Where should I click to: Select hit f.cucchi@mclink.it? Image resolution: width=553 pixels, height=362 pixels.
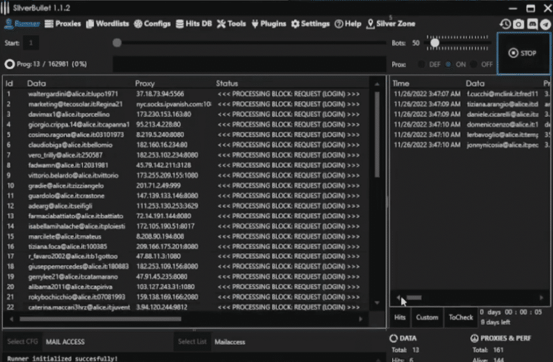(471, 93)
